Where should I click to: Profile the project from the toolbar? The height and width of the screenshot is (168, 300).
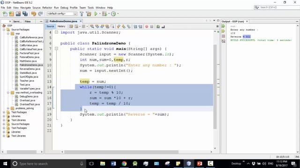tap(113, 14)
